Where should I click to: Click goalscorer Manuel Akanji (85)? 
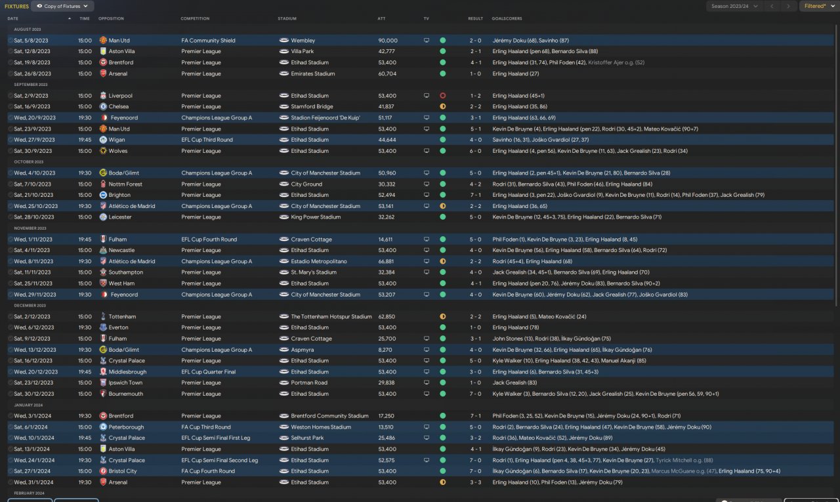(622, 361)
